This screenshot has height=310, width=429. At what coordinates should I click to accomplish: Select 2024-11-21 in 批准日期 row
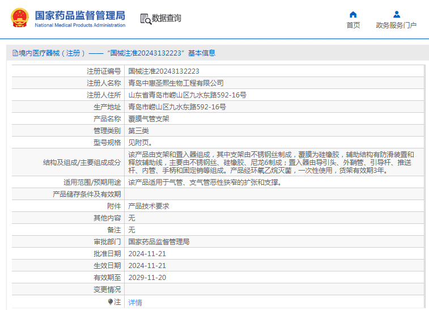(x=147, y=254)
